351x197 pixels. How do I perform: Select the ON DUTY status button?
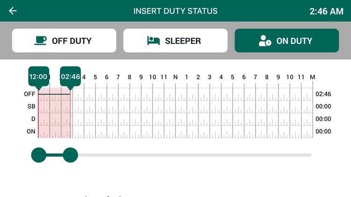tap(286, 41)
